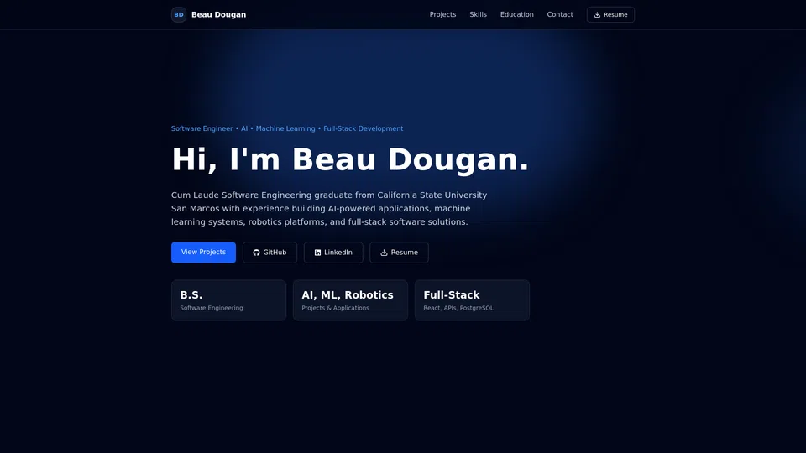
Task: Select the B.S. Software Engineering card
Action: point(228,300)
